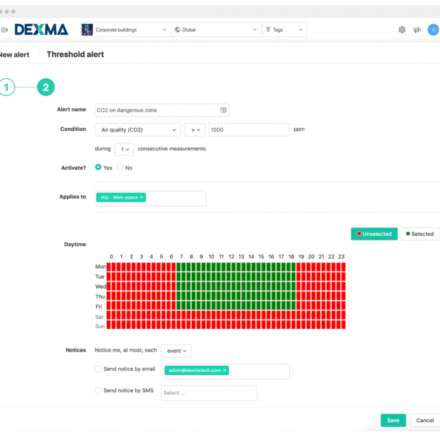This screenshot has width=440, height=440.
Task: Enable Send notice by SMS checkbox
Action: [98, 390]
